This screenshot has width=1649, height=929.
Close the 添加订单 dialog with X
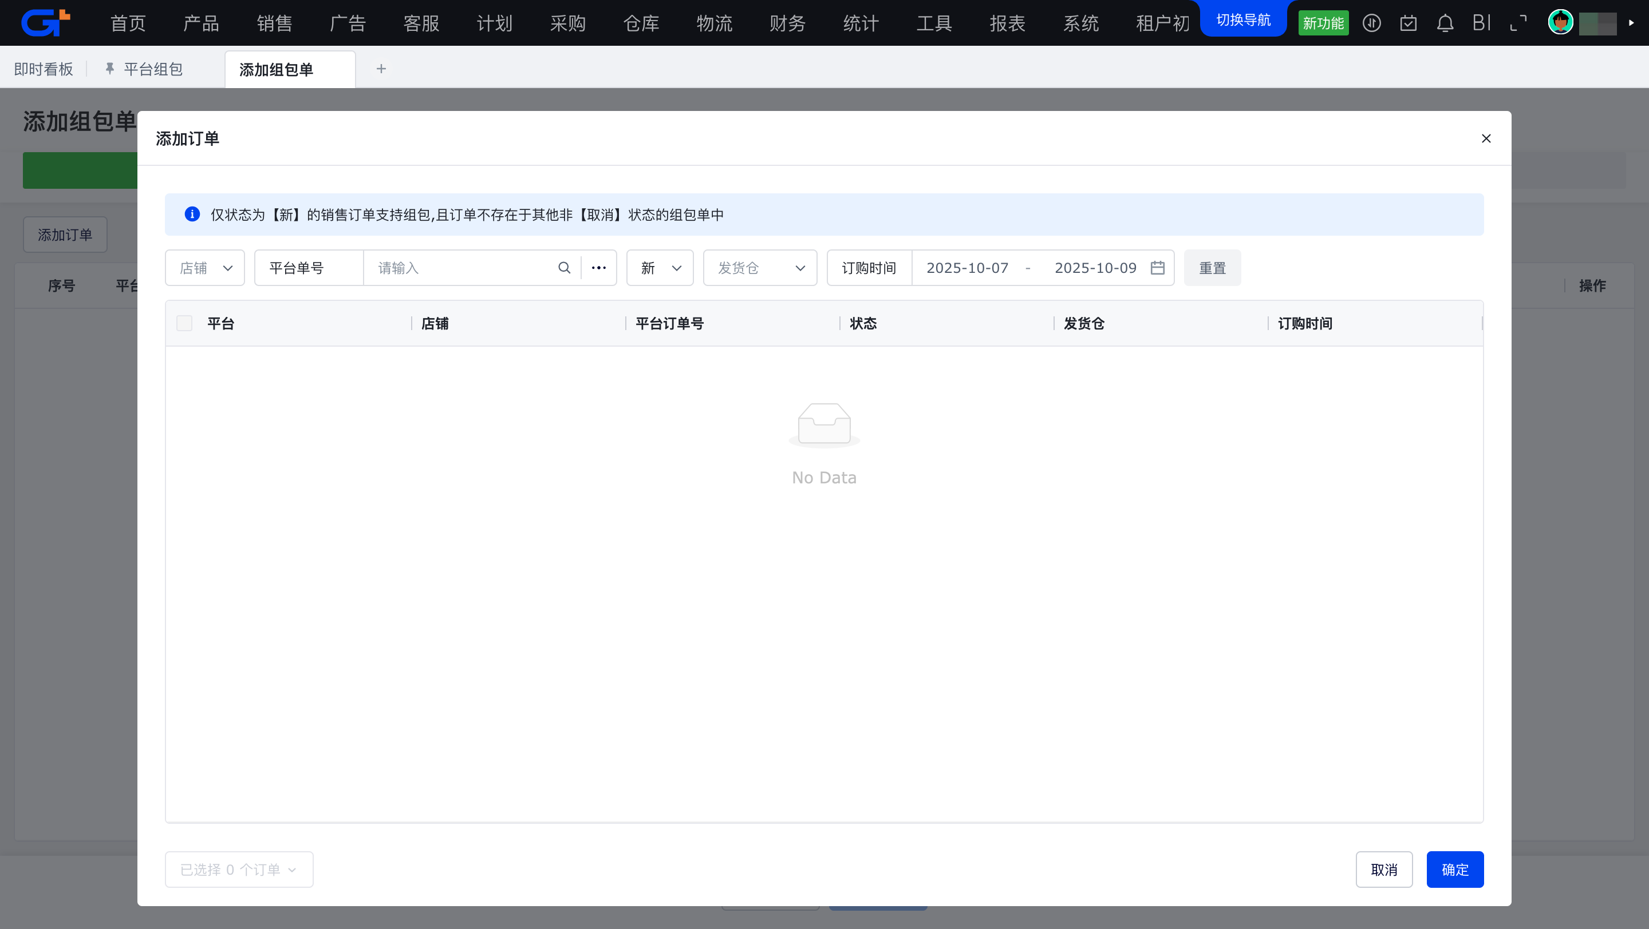[x=1486, y=139]
